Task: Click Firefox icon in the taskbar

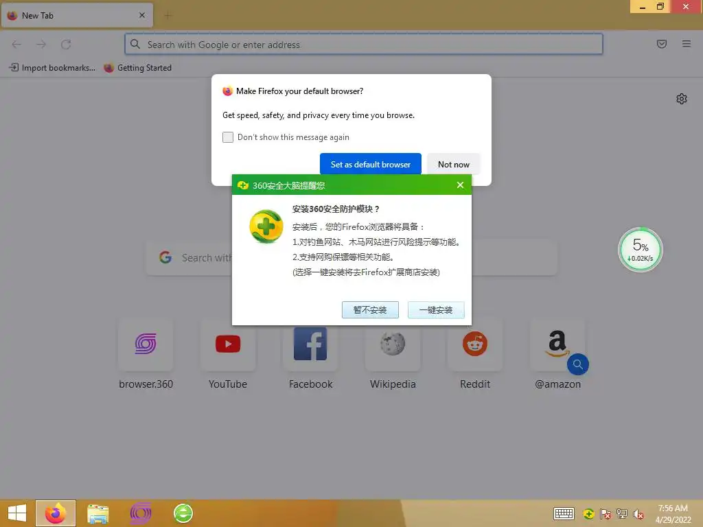Action: (56, 513)
